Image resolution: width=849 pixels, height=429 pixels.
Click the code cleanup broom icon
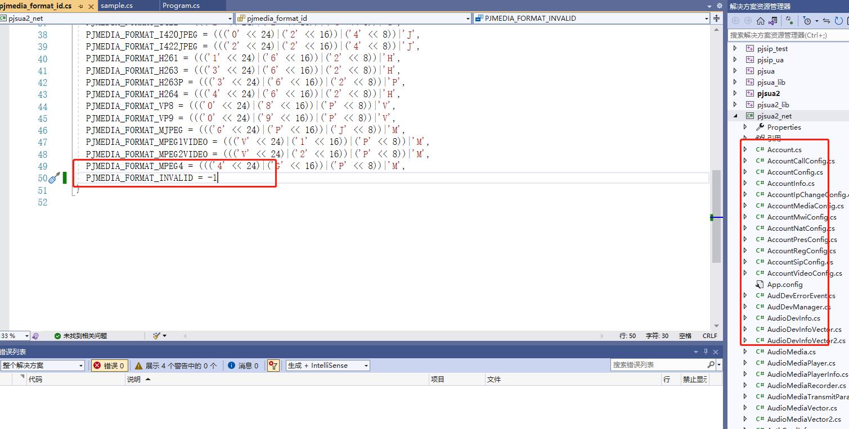click(157, 335)
